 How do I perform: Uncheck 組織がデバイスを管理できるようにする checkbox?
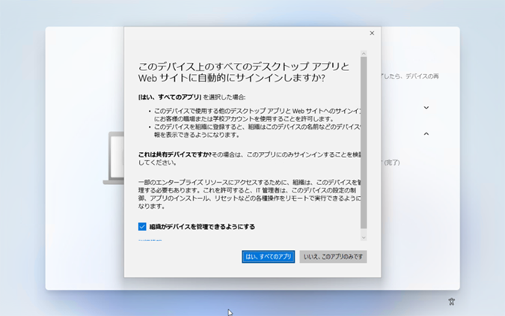coord(142,227)
